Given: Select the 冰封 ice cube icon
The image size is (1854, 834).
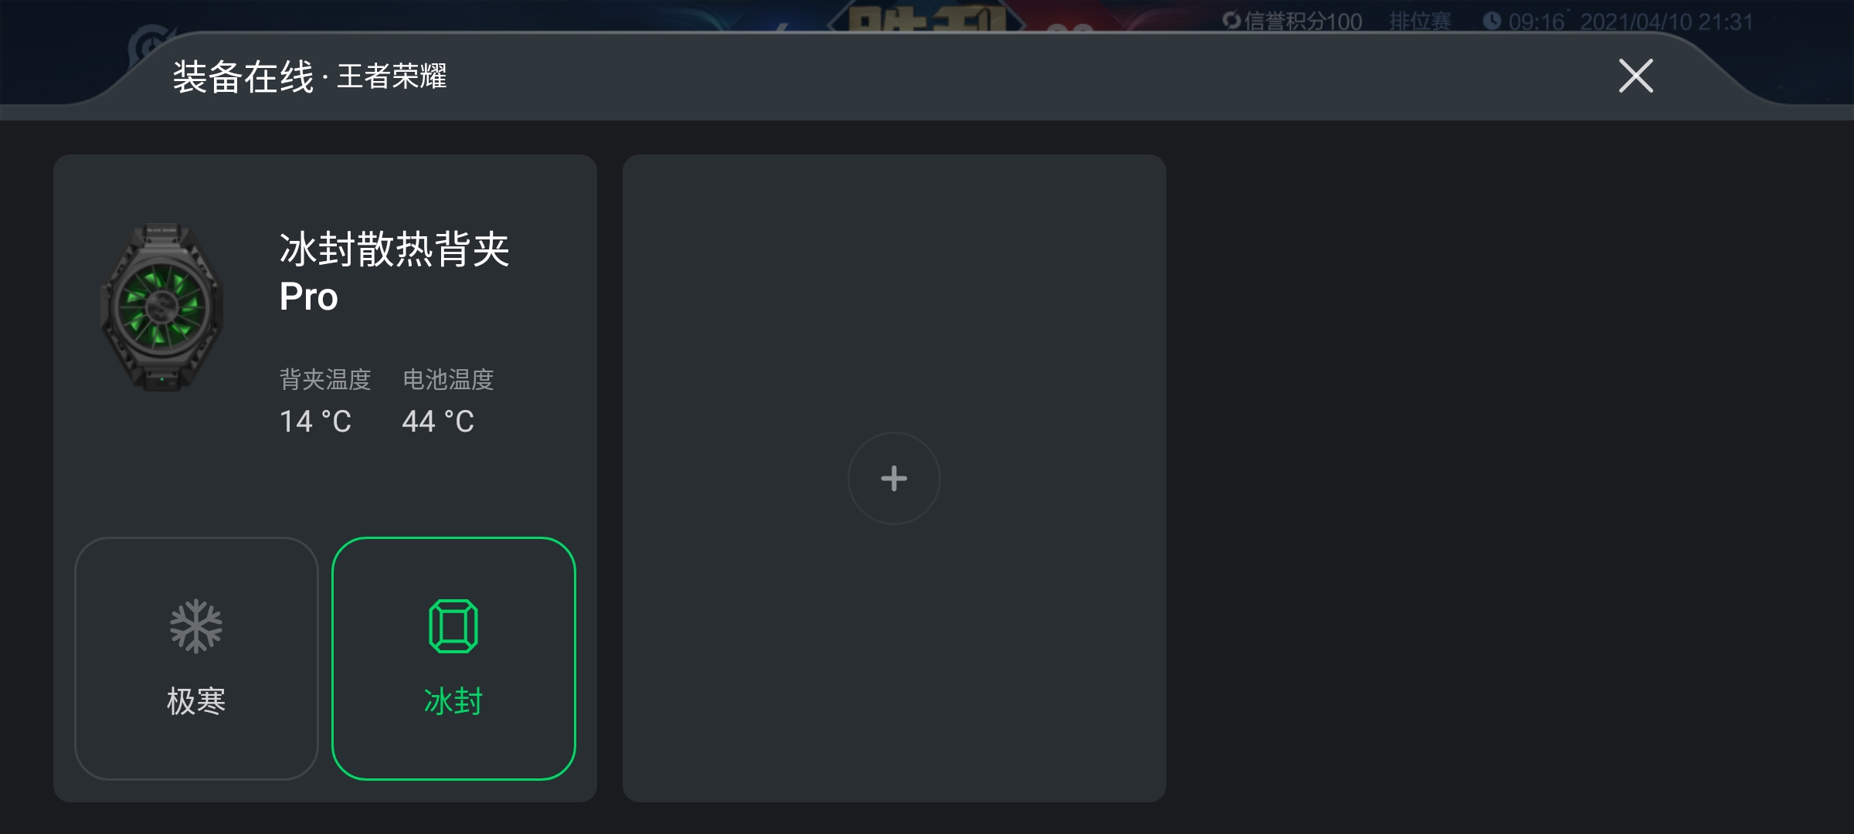Looking at the screenshot, I should pyautogui.click(x=453, y=626).
